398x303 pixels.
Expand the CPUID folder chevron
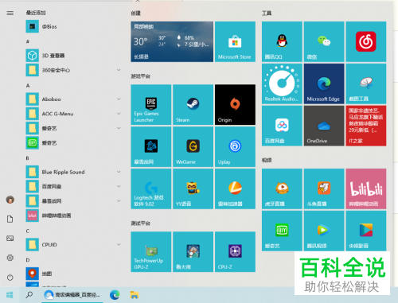119,244
